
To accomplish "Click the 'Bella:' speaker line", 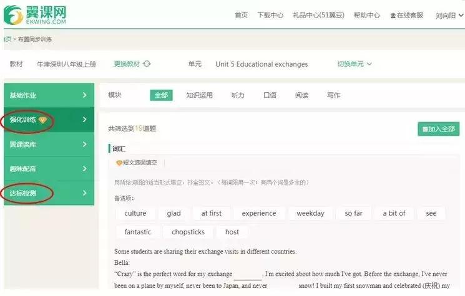I will pos(122,262).
